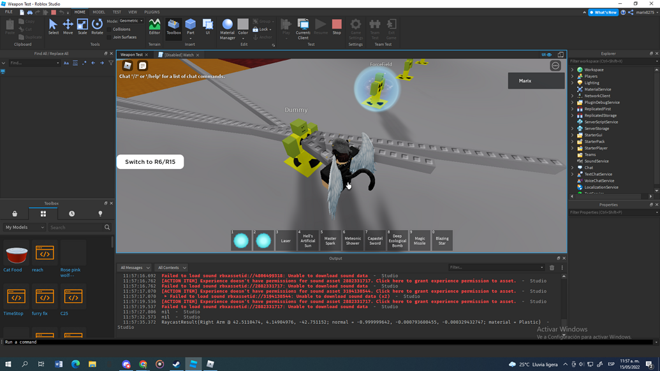The width and height of the screenshot is (660, 371).
Task: Open the three-dots menu in viewport
Action: coord(555,66)
